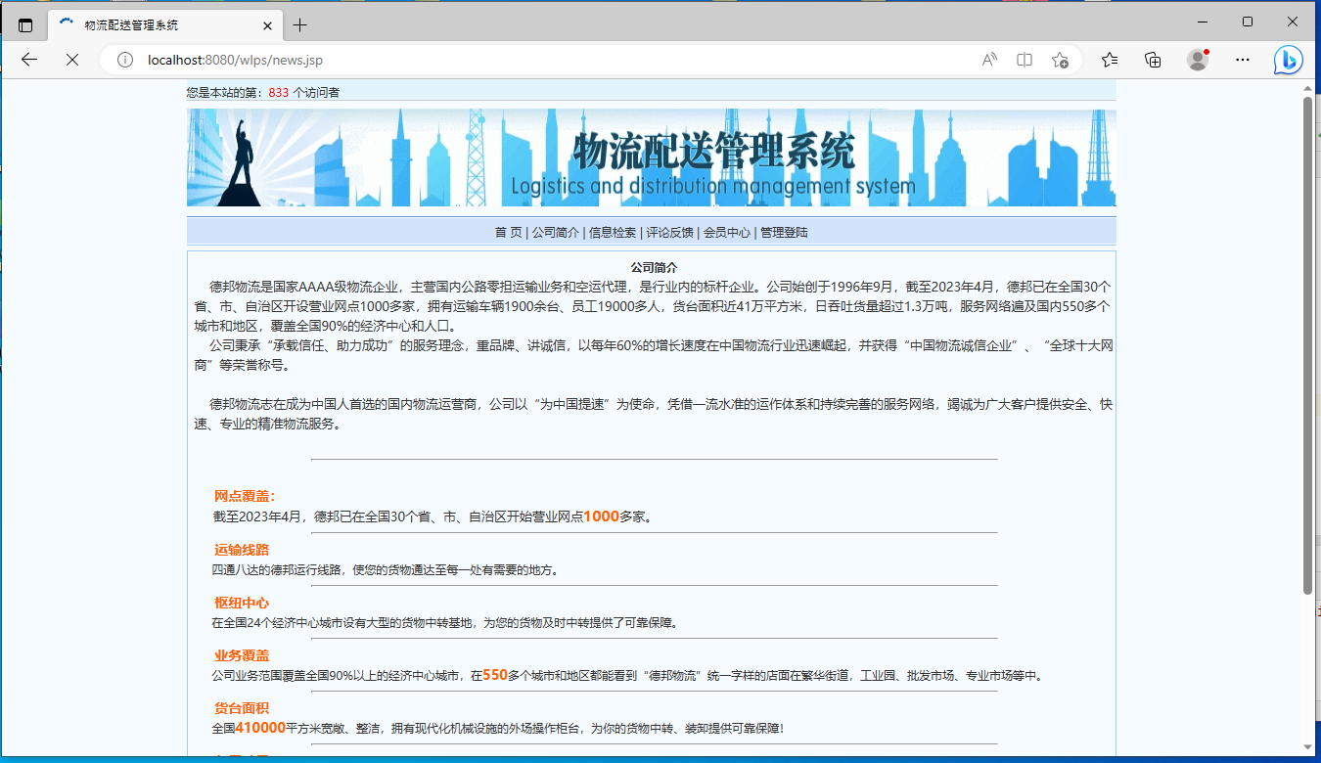The width and height of the screenshot is (1321, 763).
Task: Open 会员中心 navigation link
Action: tap(727, 233)
